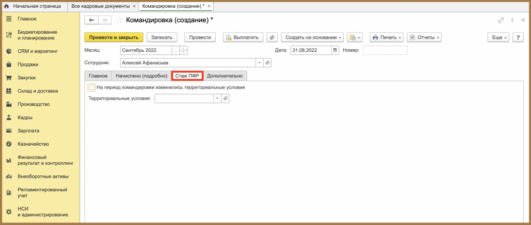This screenshot has width=531, height=225.
Task: Switch to the Начислено (подробно) tab
Action: 142,76
